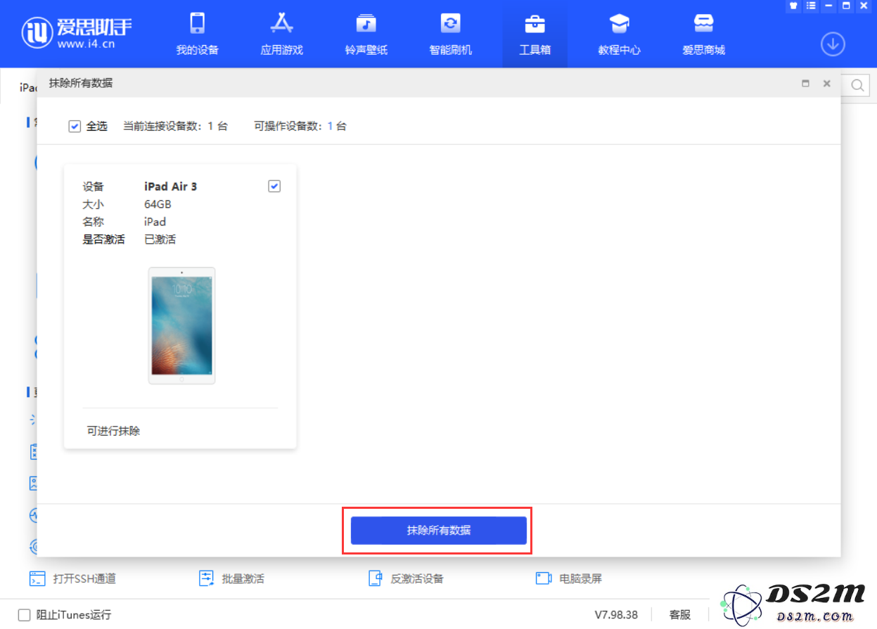Open the 铃声壁纸 tab
Screen dimensions: 877x629
[366, 34]
